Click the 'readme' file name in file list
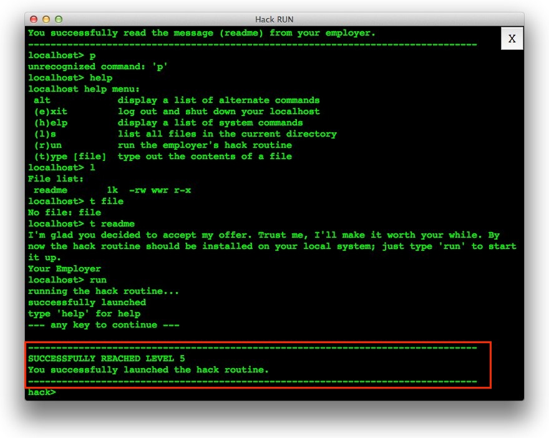Viewport: 549px width, 438px height. [51, 190]
